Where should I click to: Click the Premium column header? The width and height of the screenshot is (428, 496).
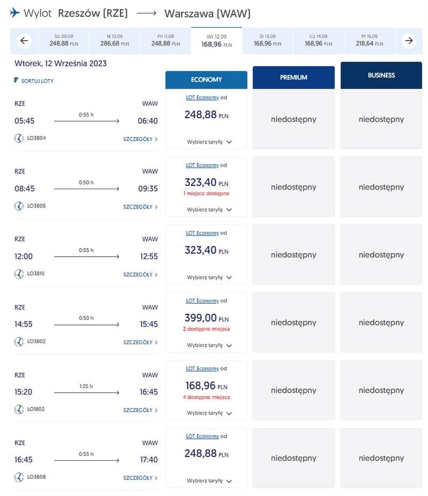pos(294,77)
